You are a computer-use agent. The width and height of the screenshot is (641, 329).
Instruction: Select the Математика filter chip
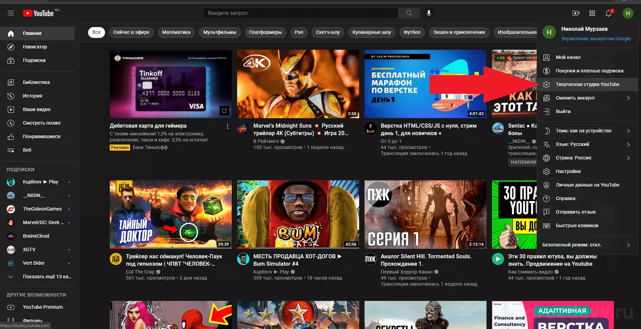pos(176,32)
